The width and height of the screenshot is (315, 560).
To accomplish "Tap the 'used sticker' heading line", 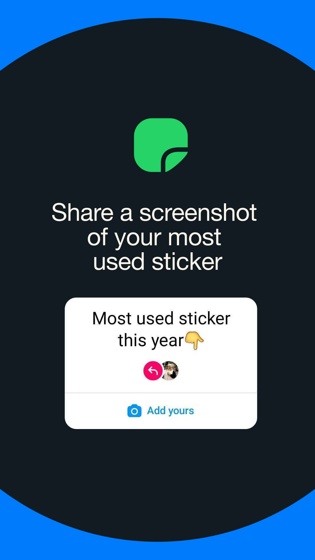I will [158, 262].
